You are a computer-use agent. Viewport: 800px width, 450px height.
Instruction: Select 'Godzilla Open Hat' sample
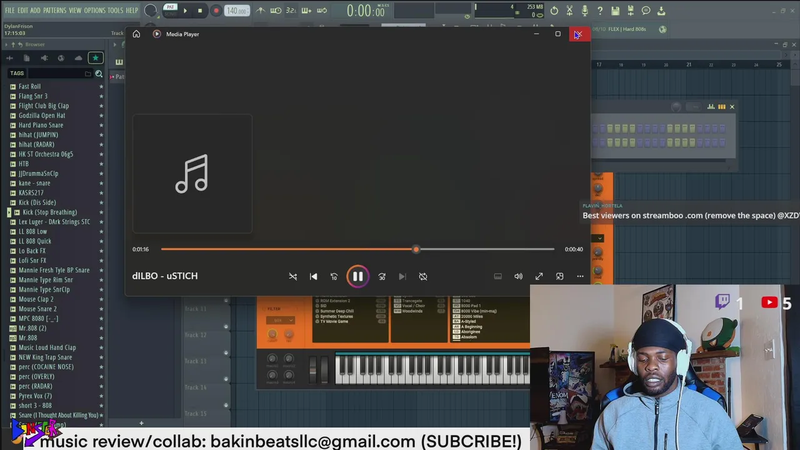pyautogui.click(x=42, y=115)
